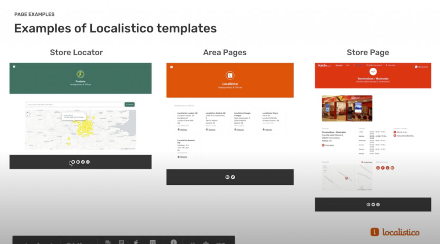Screen dimensions: 440x244
Task: Open Website link under Localistico London HQ
Action: [183, 129]
